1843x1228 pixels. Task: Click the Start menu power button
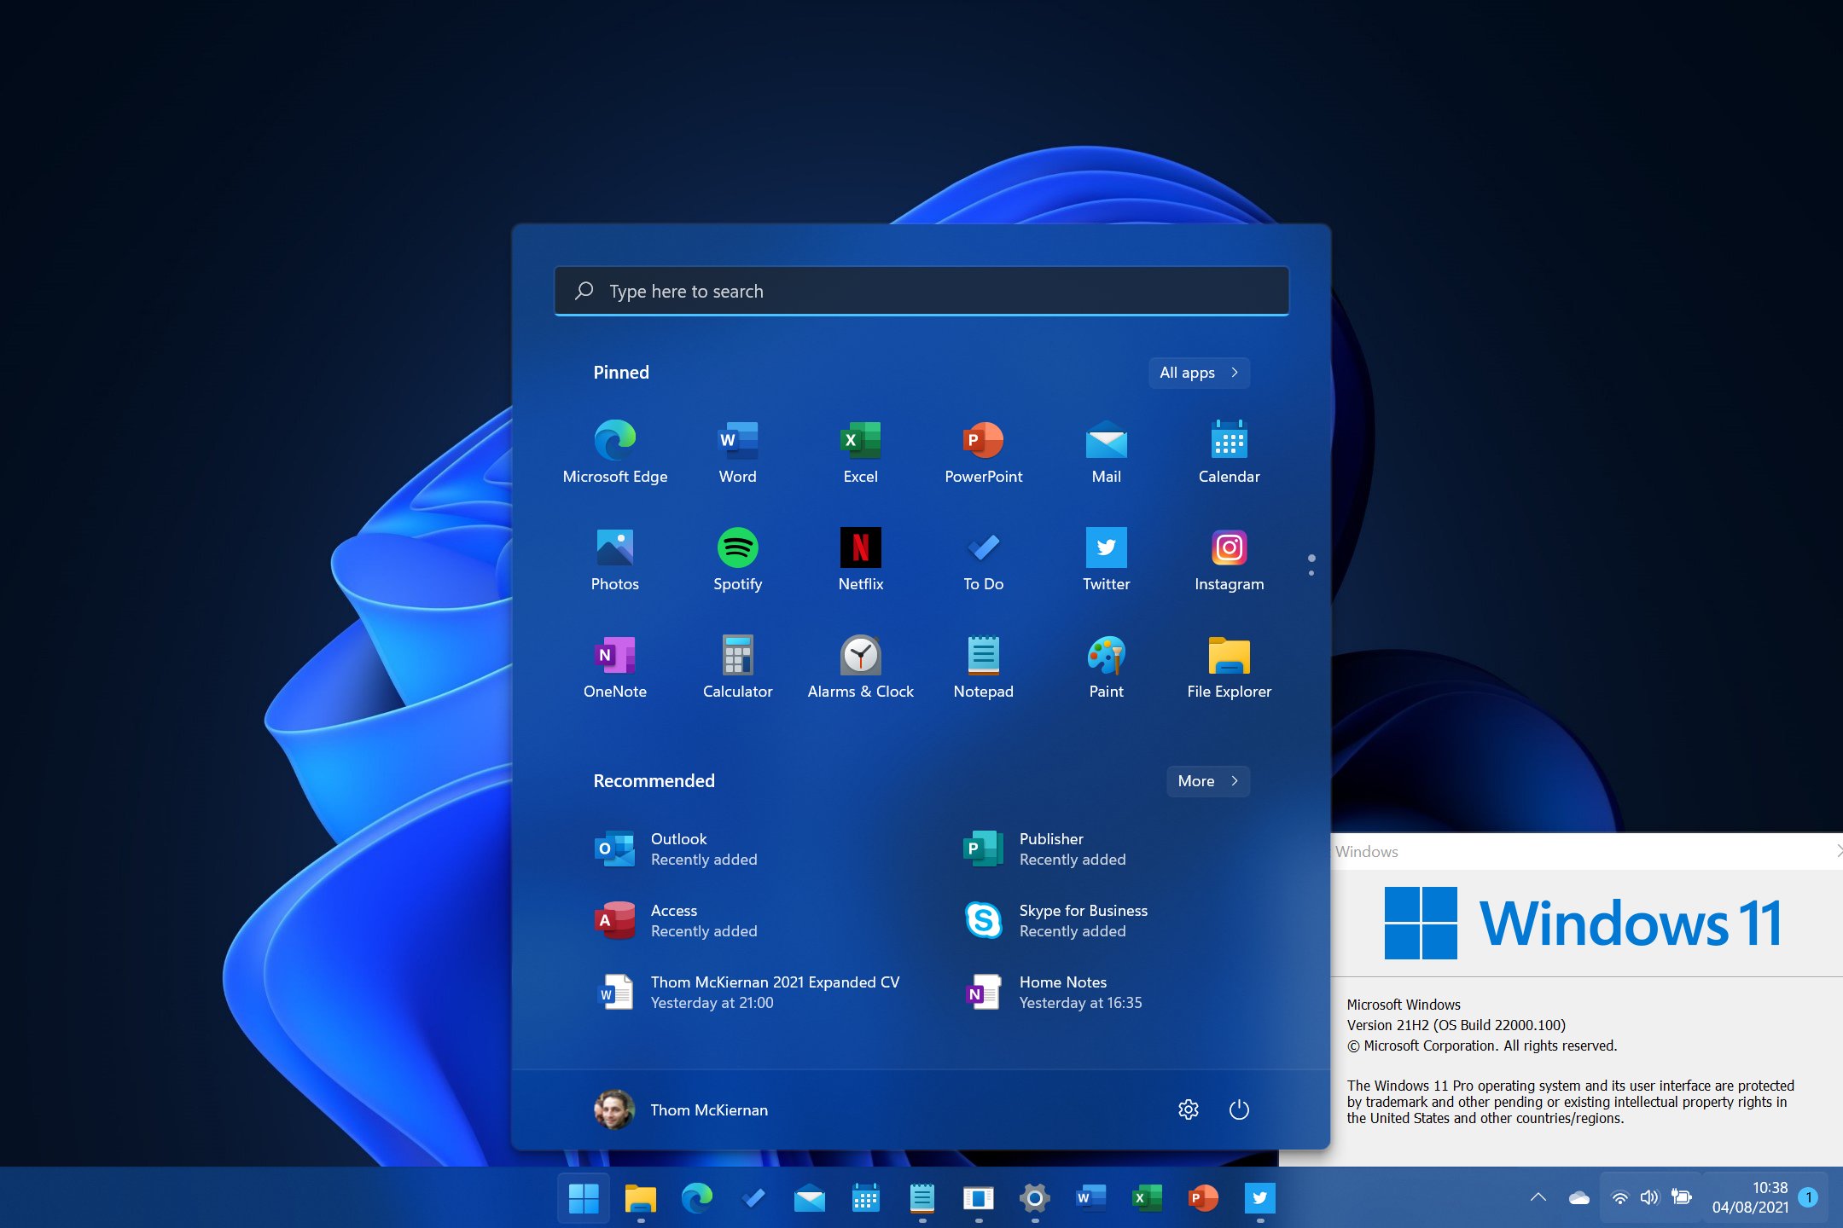coord(1239,1109)
